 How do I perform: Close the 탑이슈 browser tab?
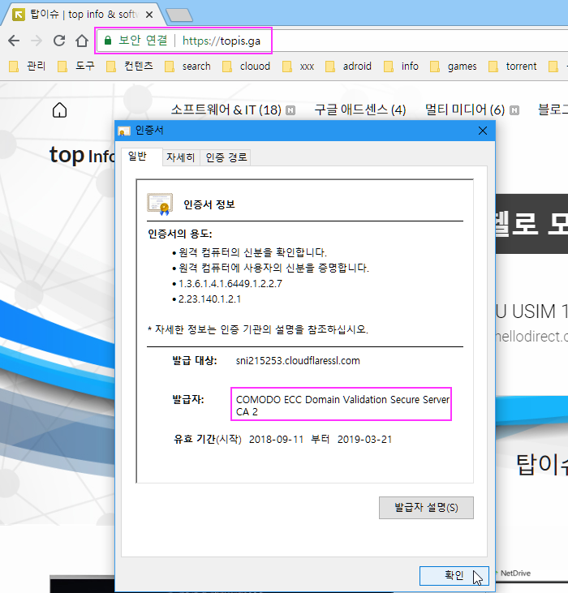click(x=149, y=15)
